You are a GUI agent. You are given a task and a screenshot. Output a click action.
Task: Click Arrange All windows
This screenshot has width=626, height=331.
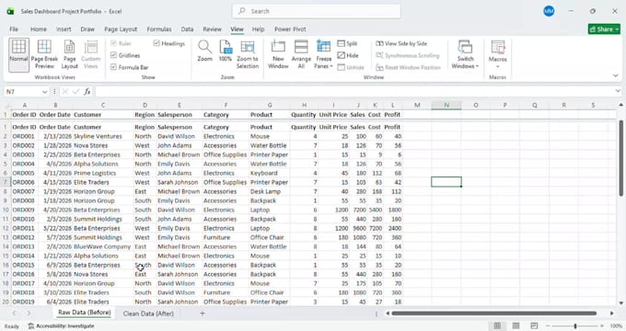301,54
